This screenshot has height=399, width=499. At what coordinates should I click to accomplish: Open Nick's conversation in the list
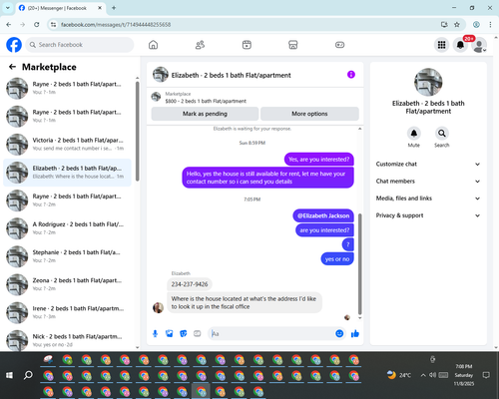(68, 340)
